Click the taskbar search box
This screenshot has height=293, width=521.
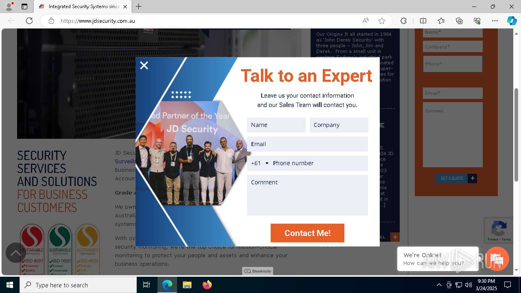[78, 285]
